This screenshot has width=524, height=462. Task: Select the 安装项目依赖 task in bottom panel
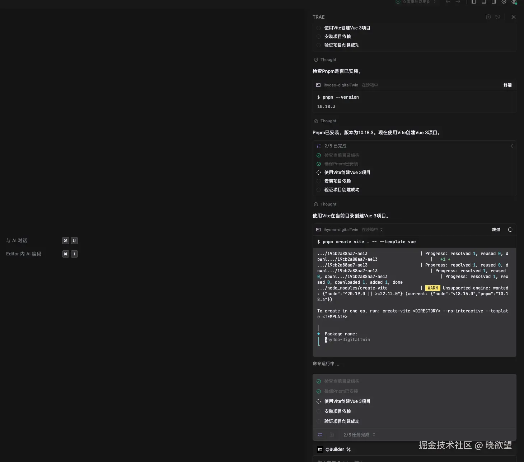click(x=337, y=411)
